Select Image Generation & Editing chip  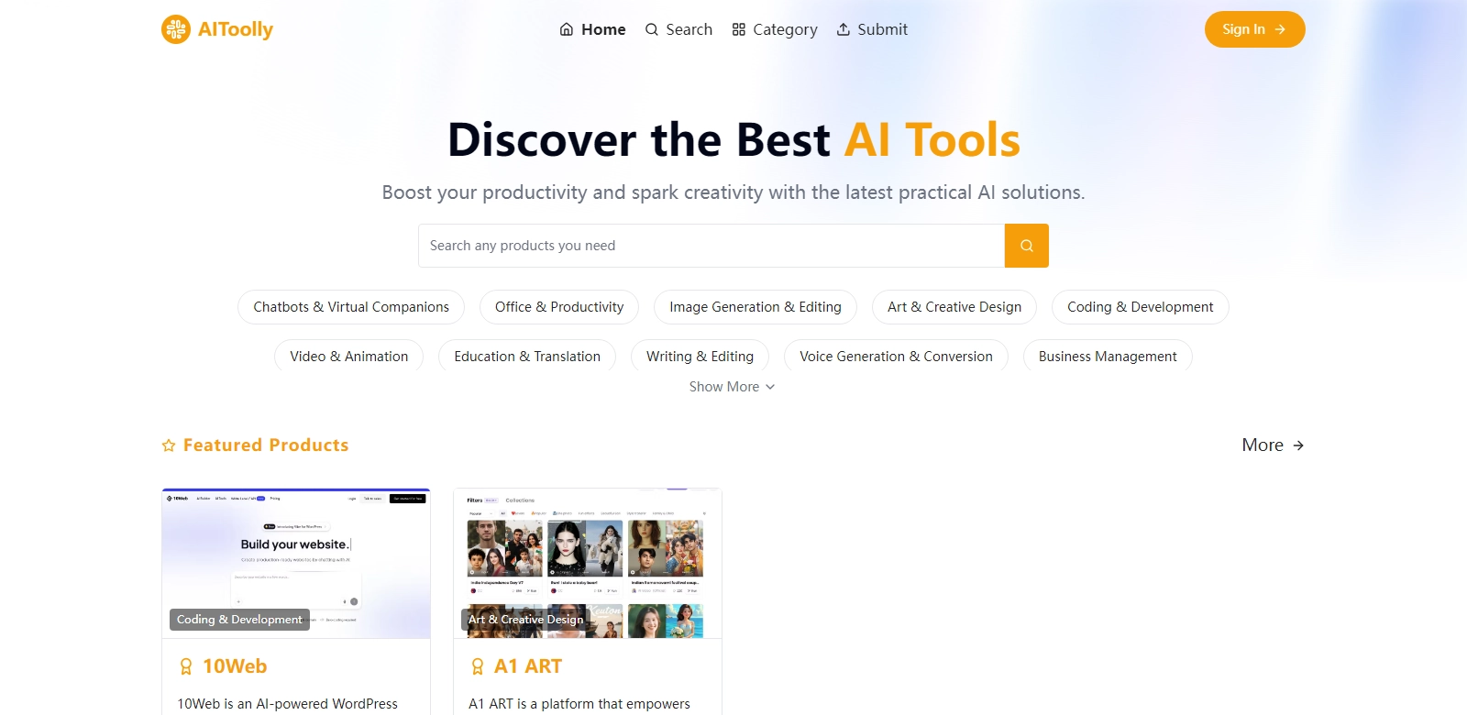(756, 307)
